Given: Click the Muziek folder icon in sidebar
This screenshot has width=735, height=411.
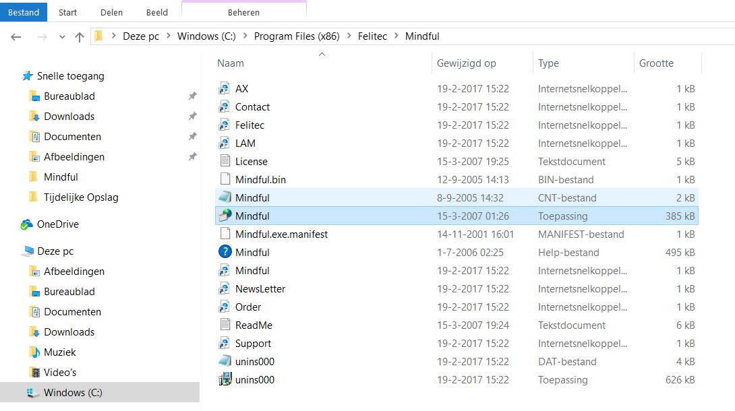Looking at the screenshot, I should click(34, 352).
